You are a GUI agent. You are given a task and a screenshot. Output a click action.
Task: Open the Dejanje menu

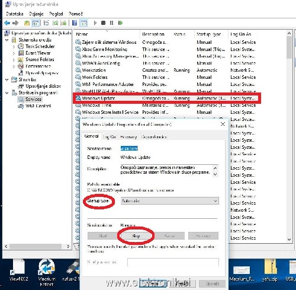click(x=36, y=14)
